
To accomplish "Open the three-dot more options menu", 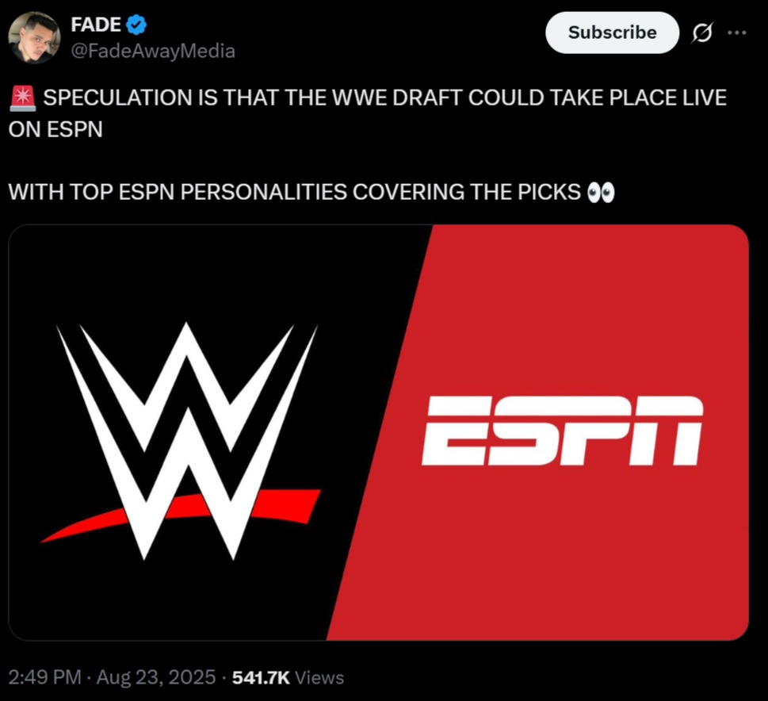I will click(736, 33).
